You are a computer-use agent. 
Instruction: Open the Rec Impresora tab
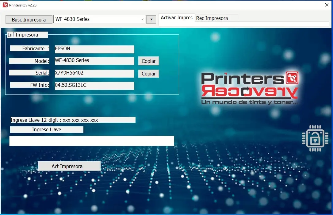(212, 18)
